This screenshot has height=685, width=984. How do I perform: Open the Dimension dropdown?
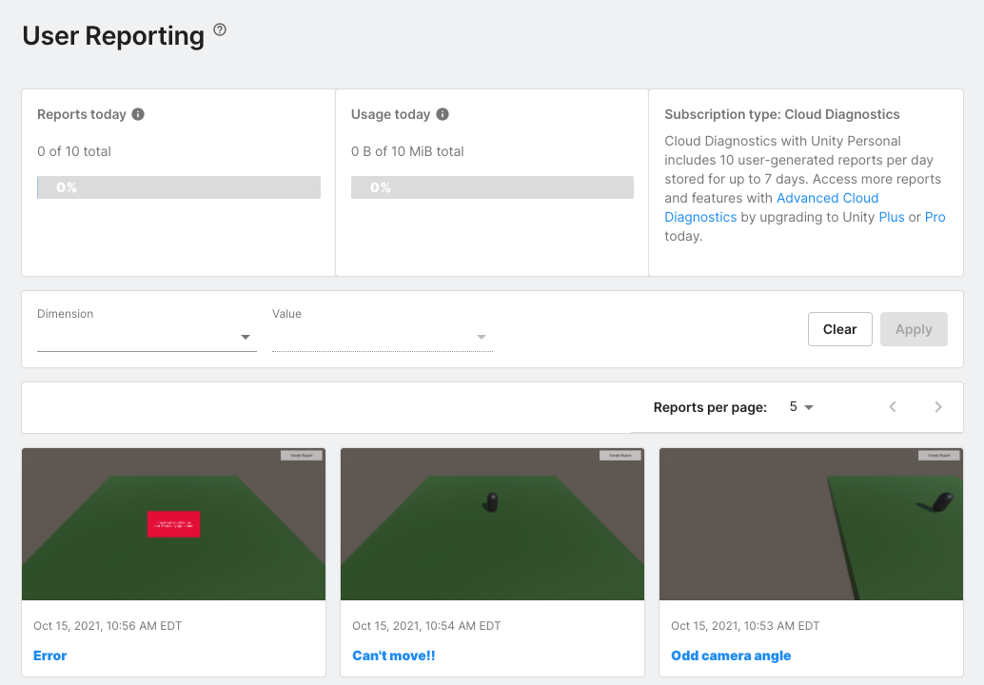pyautogui.click(x=147, y=338)
